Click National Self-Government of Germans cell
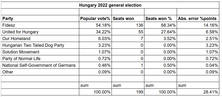Image resolution: width=222 pixels, height=97 pixels. [40, 65]
